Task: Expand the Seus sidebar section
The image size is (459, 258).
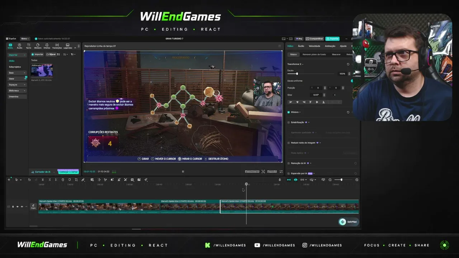Action: click(x=17, y=73)
